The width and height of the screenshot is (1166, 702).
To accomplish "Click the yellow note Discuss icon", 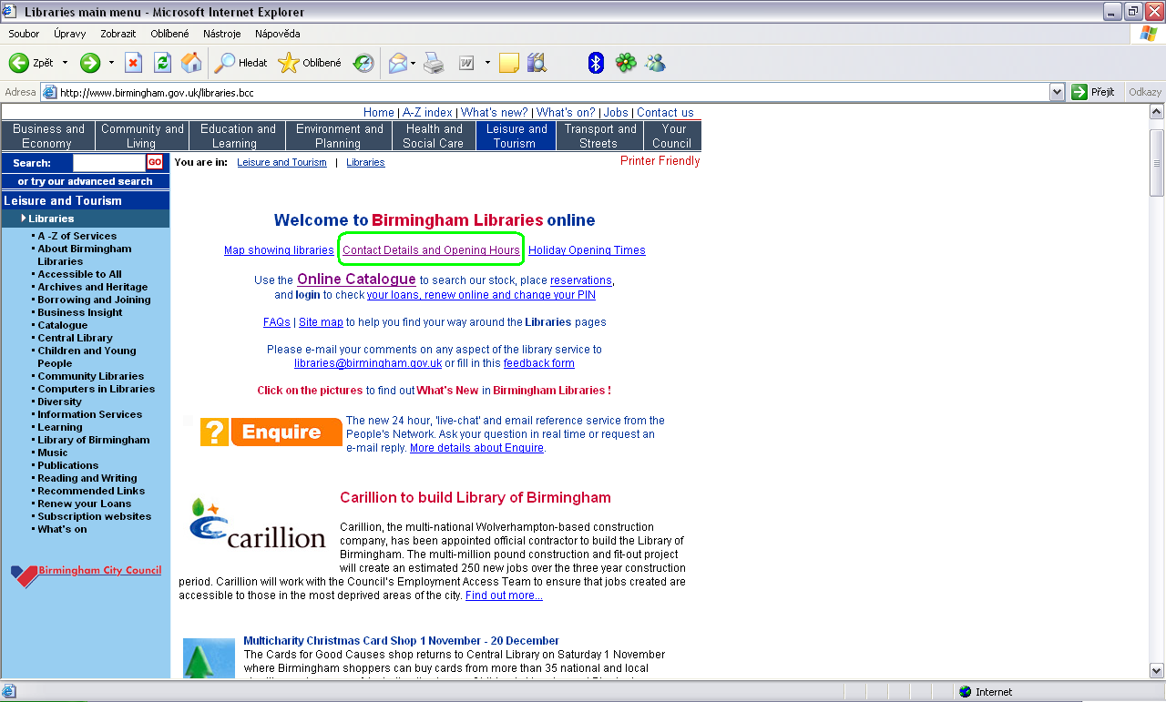I will tap(509, 63).
